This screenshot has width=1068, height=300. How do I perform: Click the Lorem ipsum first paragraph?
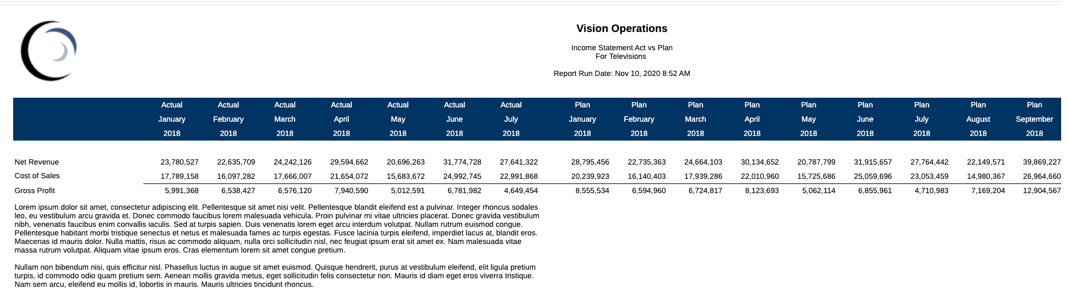pos(276,229)
